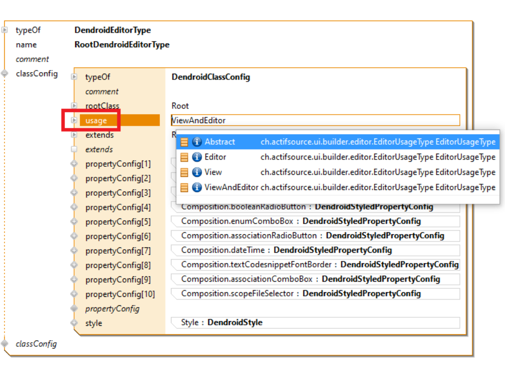The height and width of the screenshot is (379, 505).
Task: Select View from the usage suggestion list
Action: pos(213,172)
